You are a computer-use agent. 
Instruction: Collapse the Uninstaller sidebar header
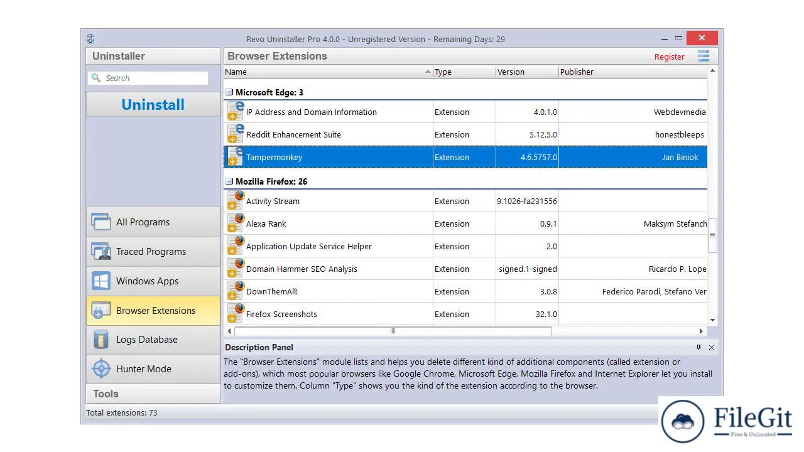pyautogui.click(x=153, y=56)
